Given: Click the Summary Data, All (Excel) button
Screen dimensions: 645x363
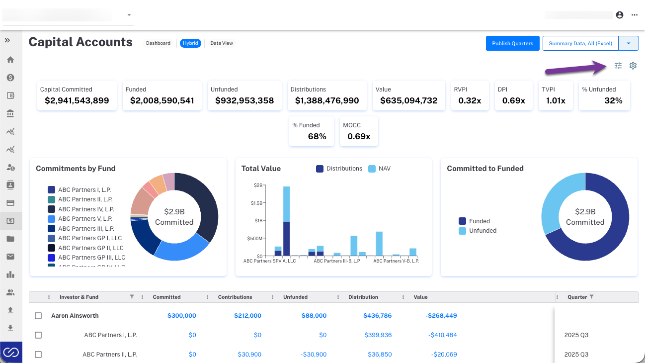Looking at the screenshot, I should 580,43.
